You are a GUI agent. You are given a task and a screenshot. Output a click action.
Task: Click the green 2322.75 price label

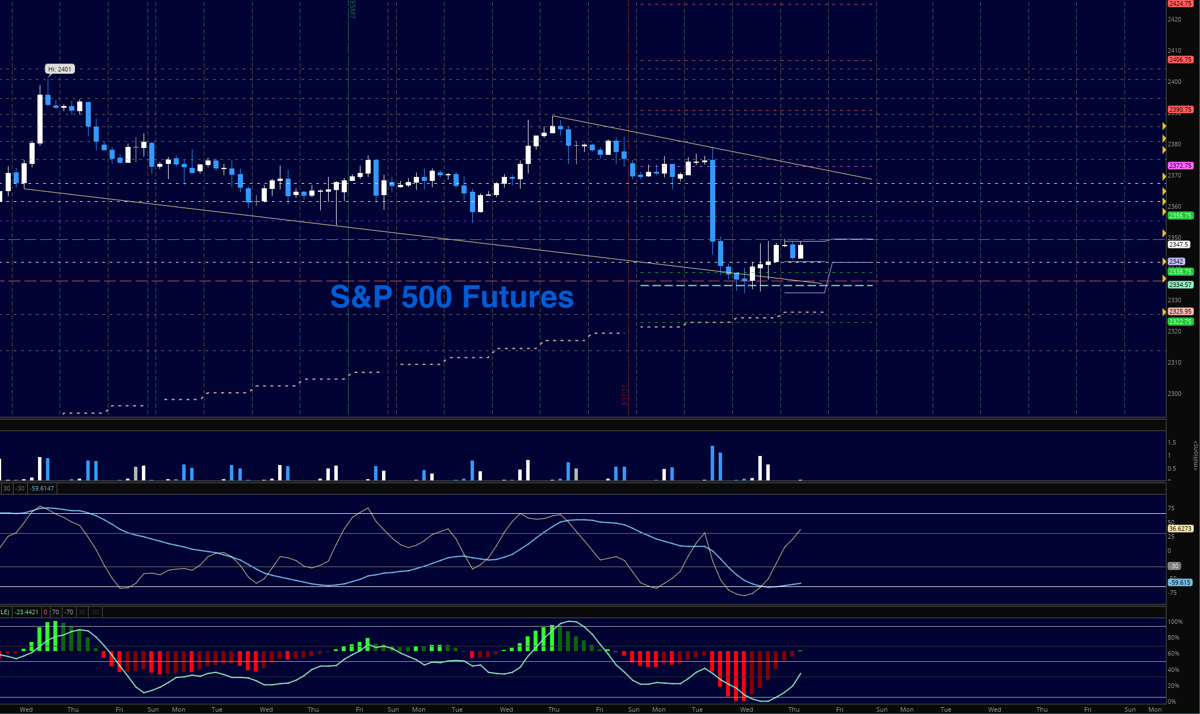(1180, 322)
